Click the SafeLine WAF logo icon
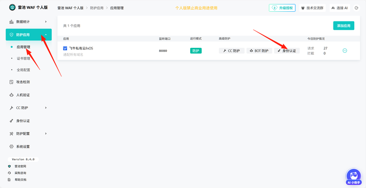The image size is (366, 188). click(x=12, y=7)
